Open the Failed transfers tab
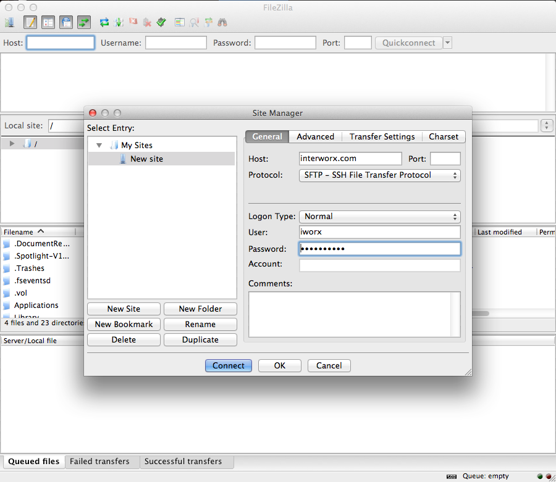 [103, 462]
